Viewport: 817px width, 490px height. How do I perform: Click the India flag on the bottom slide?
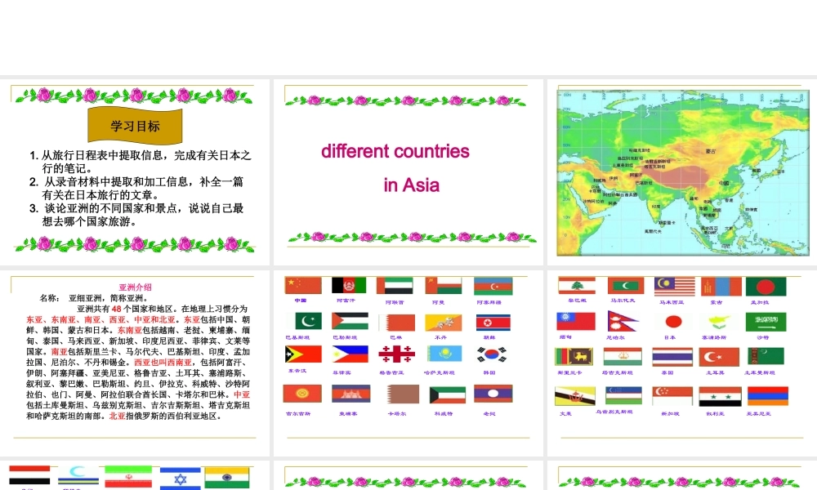pyautogui.click(x=229, y=478)
